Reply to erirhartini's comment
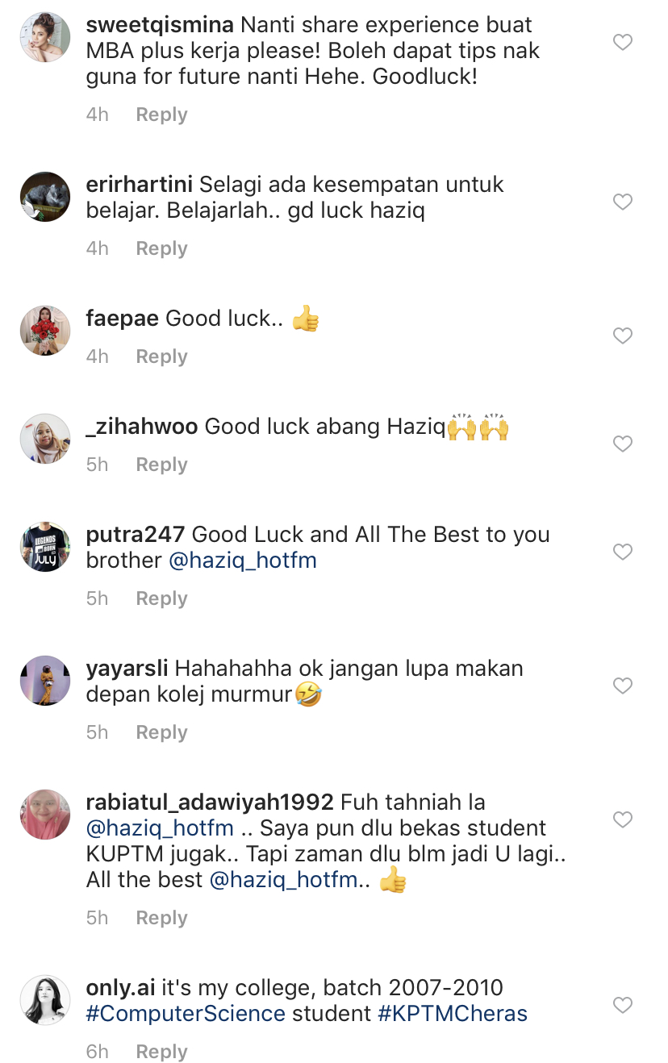668x1063 pixels. click(161, 248)
